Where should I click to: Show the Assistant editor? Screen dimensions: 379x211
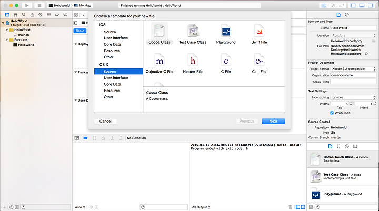(x=333, y=6)
